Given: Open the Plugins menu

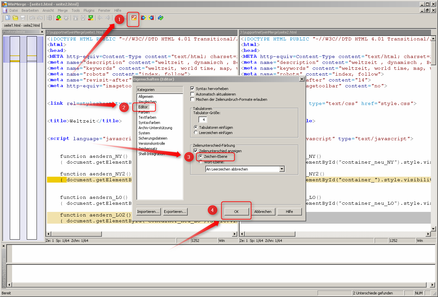Looking at the screenshot, I should point(88,10).
